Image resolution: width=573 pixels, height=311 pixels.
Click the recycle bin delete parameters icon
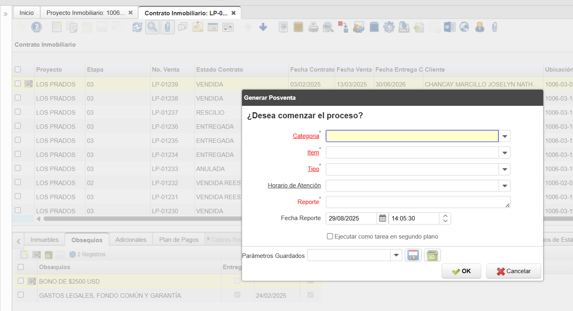click(432, 255)
